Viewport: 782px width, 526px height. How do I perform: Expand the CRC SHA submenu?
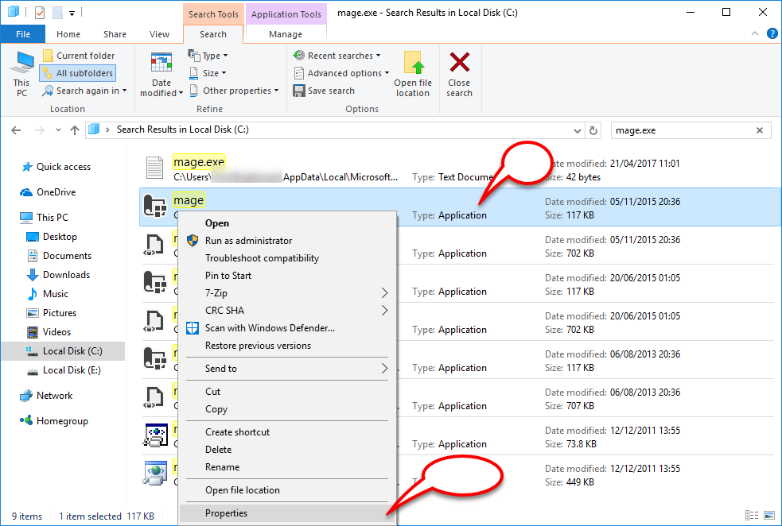[x=287, y=311]
